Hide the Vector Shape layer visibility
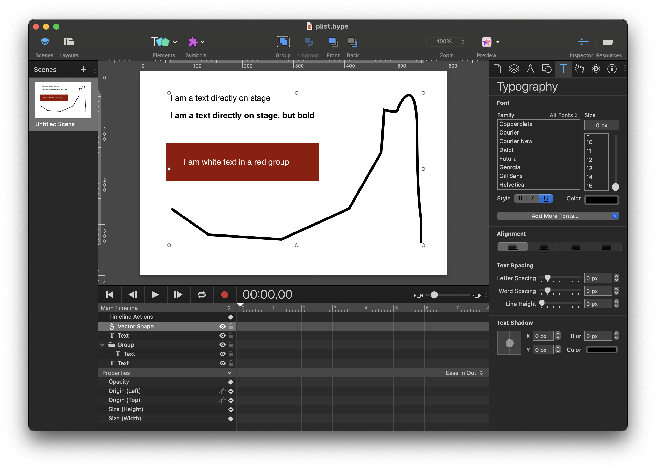The width and height of the screenshot is (656, 469). tap(222, 326)
